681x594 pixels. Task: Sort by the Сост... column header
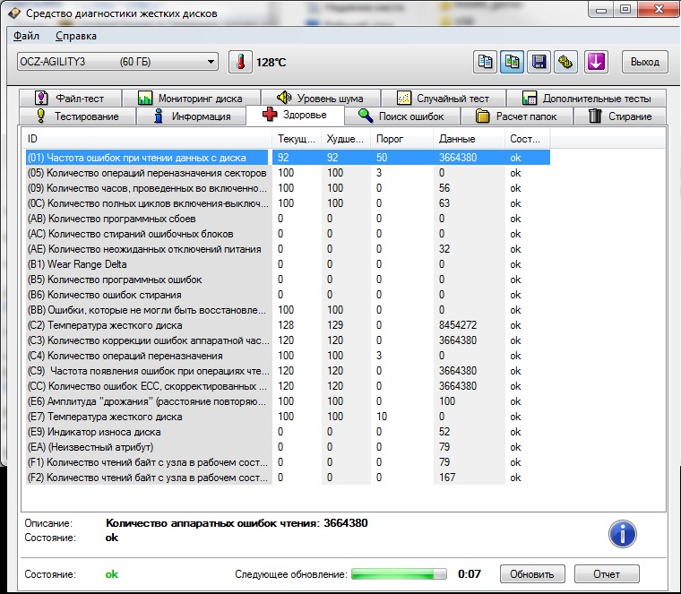pos(527,139)
